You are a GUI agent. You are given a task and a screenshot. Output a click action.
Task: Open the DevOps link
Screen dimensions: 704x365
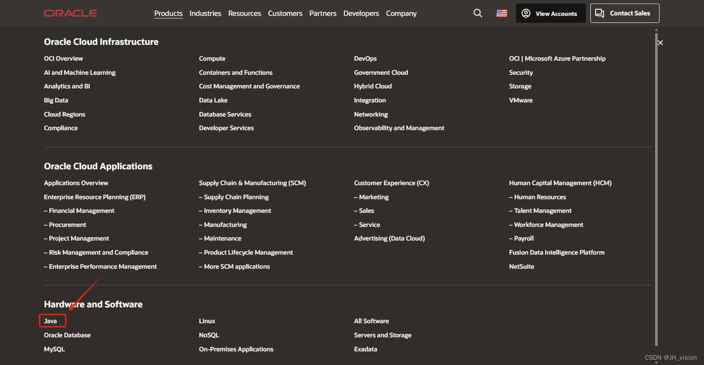(x=365, y=58)
